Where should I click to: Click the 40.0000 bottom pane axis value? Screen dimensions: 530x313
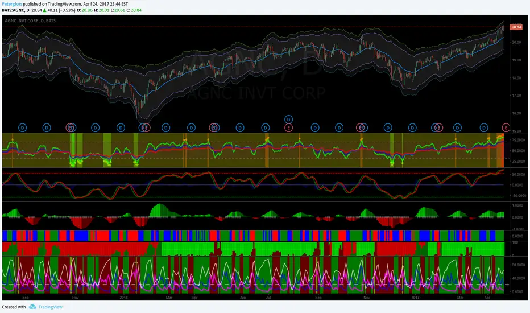tap(518, 278)
